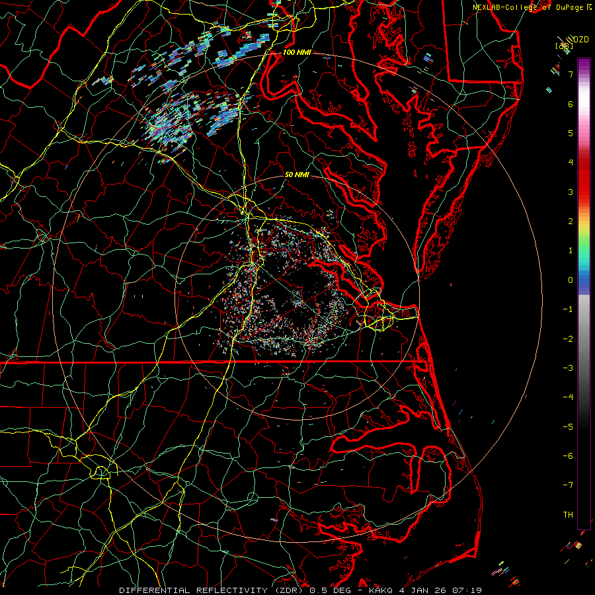Click the 7 value on the color scale
The image size is (595, 595).
[571, 74]
